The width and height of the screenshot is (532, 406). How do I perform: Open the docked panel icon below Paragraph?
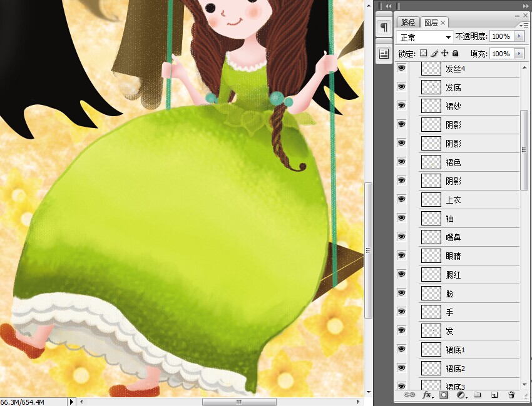click(x=384, y=54)
